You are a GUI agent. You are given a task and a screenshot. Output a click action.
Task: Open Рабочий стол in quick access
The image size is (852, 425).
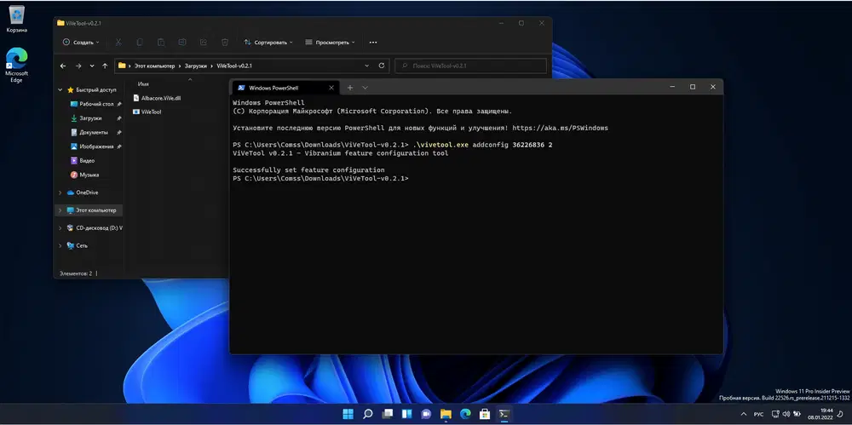pos(91,104)
